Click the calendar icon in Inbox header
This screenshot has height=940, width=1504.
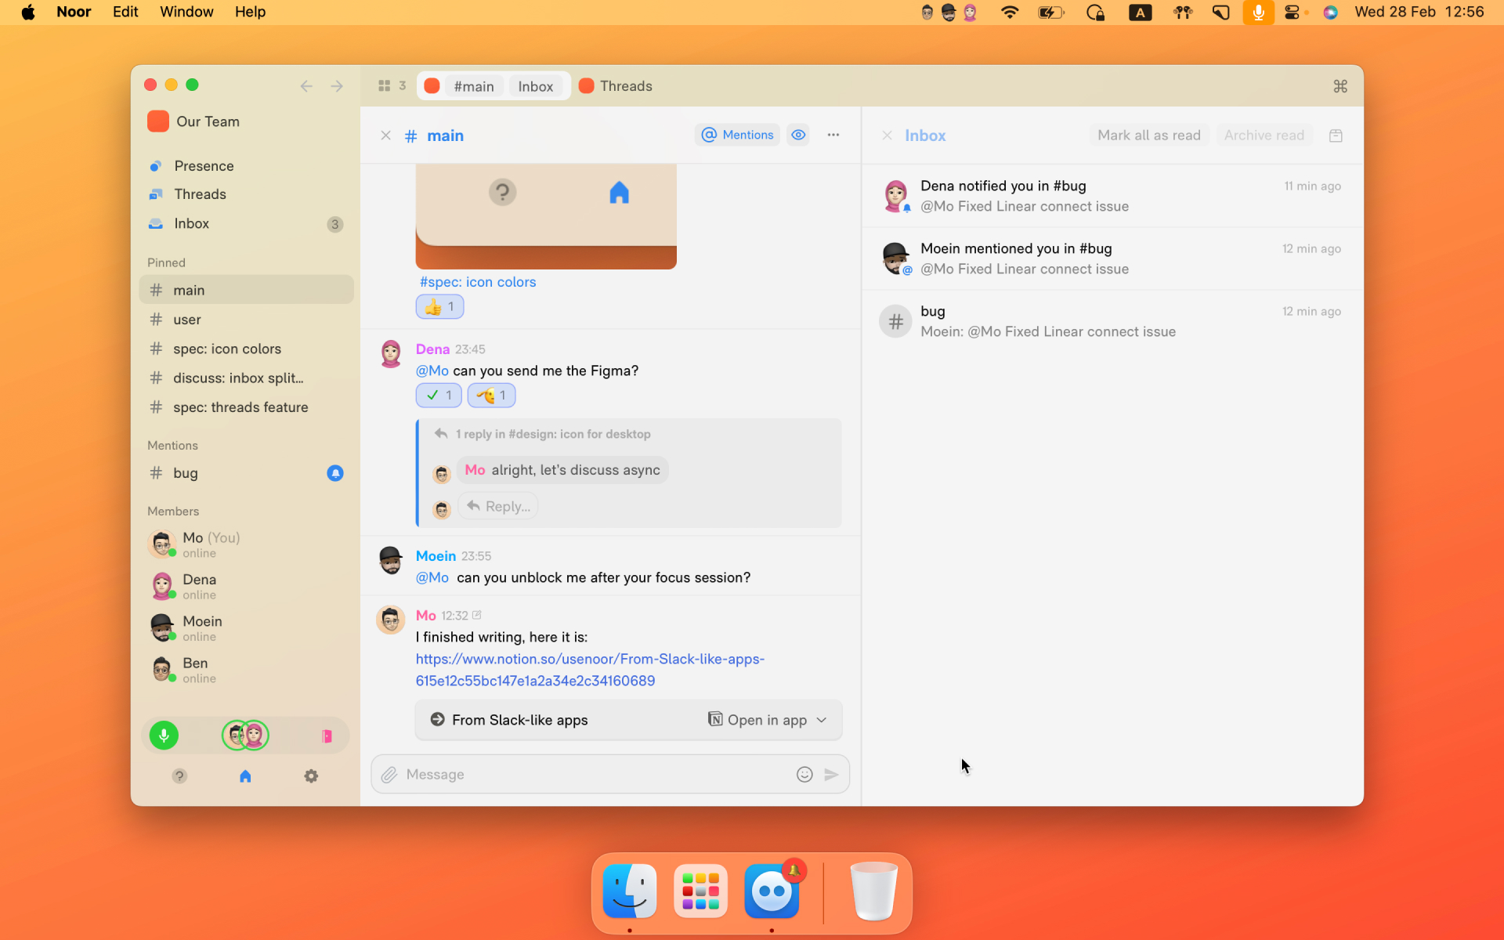[x=1336, y=136]
